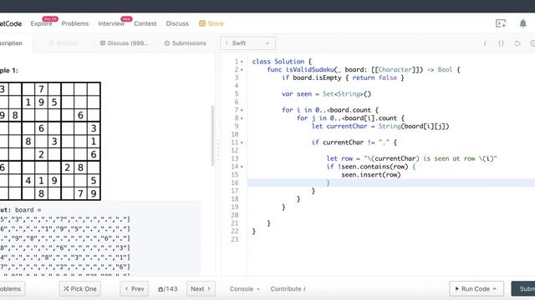Open the Store link
Image resolution: width=535 pixels, height=300 pixels.
click(x=216, y=23)
